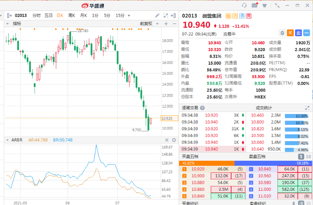This screenshot has height=205, width=313.
Task: Select the 周K weekly candlestick tab
Action: [x=72, y=15]
